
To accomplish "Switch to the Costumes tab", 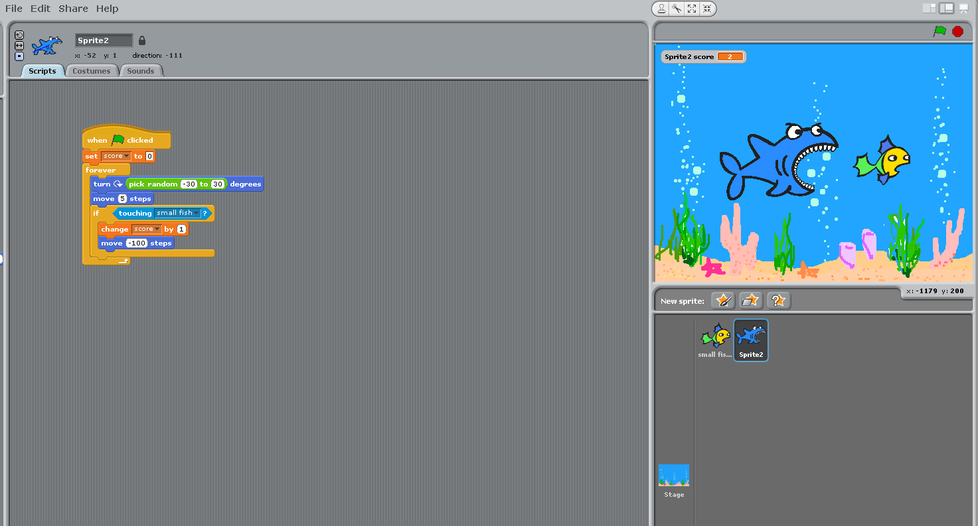I will (92, 71).
